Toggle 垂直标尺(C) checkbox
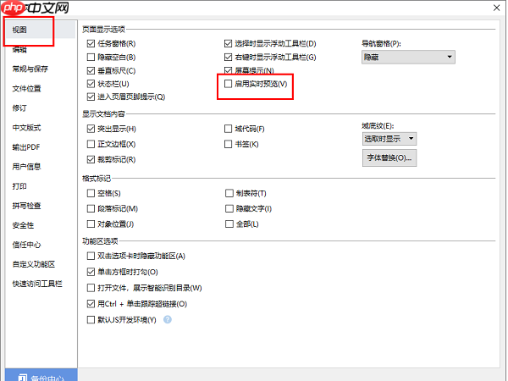The image size is (508, 381). point(91,70)
